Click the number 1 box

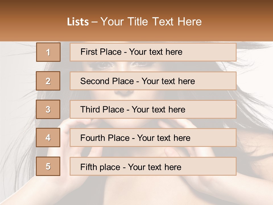48,52
